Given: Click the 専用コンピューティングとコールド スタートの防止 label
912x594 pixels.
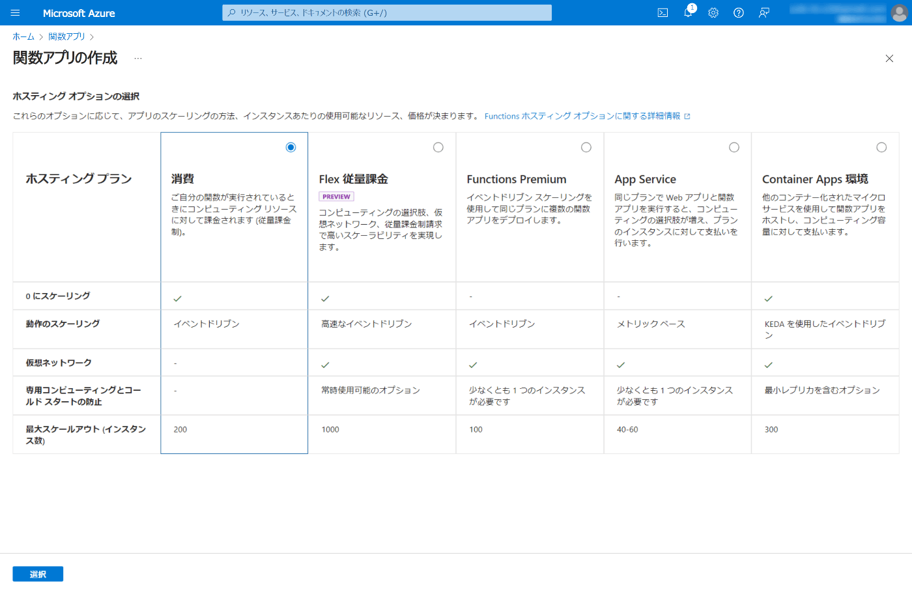Looking at the screenshot, I should pos(83,396).
